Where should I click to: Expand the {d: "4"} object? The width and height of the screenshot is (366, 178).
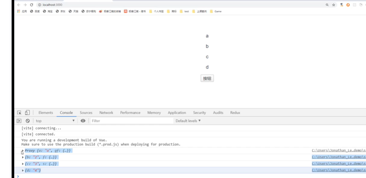point(23,170)
